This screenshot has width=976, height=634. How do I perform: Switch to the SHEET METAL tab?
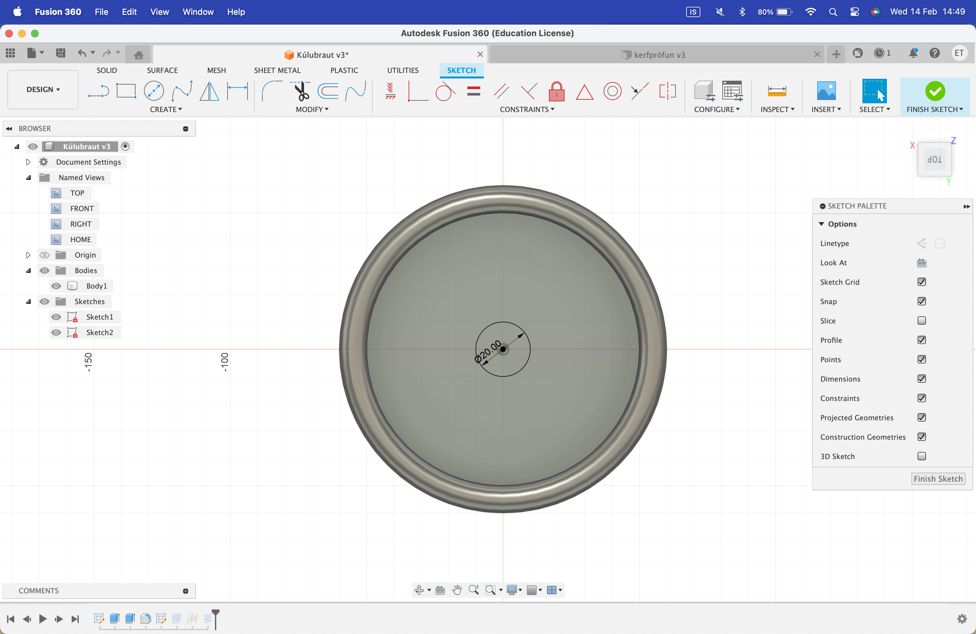(277, 71)
